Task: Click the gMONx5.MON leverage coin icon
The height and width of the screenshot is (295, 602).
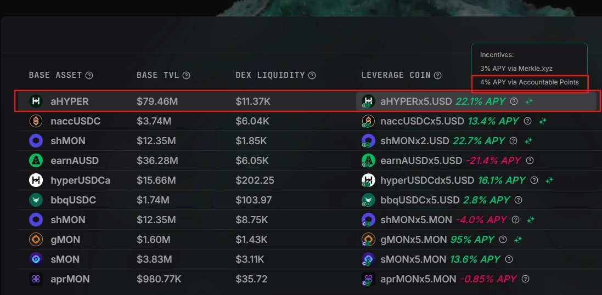Action: point(368,240)
